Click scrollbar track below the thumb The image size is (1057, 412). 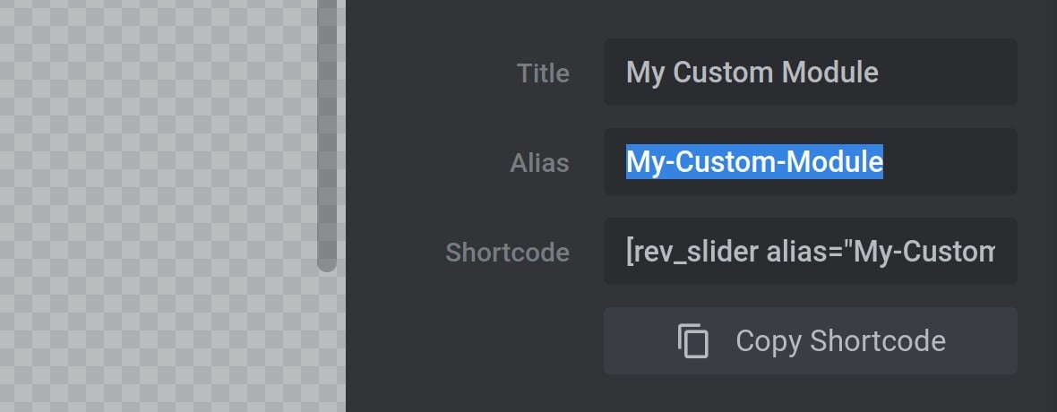pyautogui.click(x=327, y=342)
